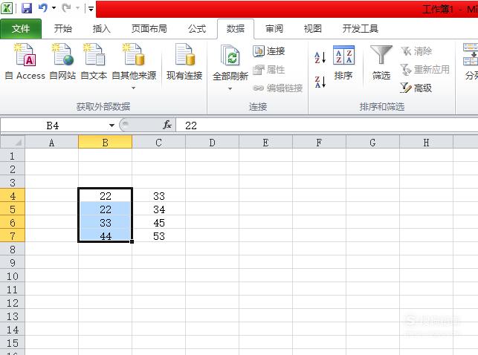Select row 4 header

[x=13, y=196]
